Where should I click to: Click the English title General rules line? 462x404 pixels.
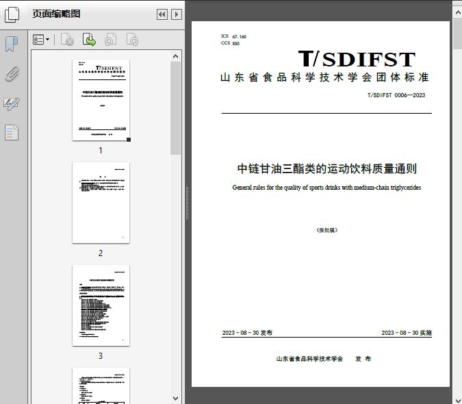click(326, 188)
